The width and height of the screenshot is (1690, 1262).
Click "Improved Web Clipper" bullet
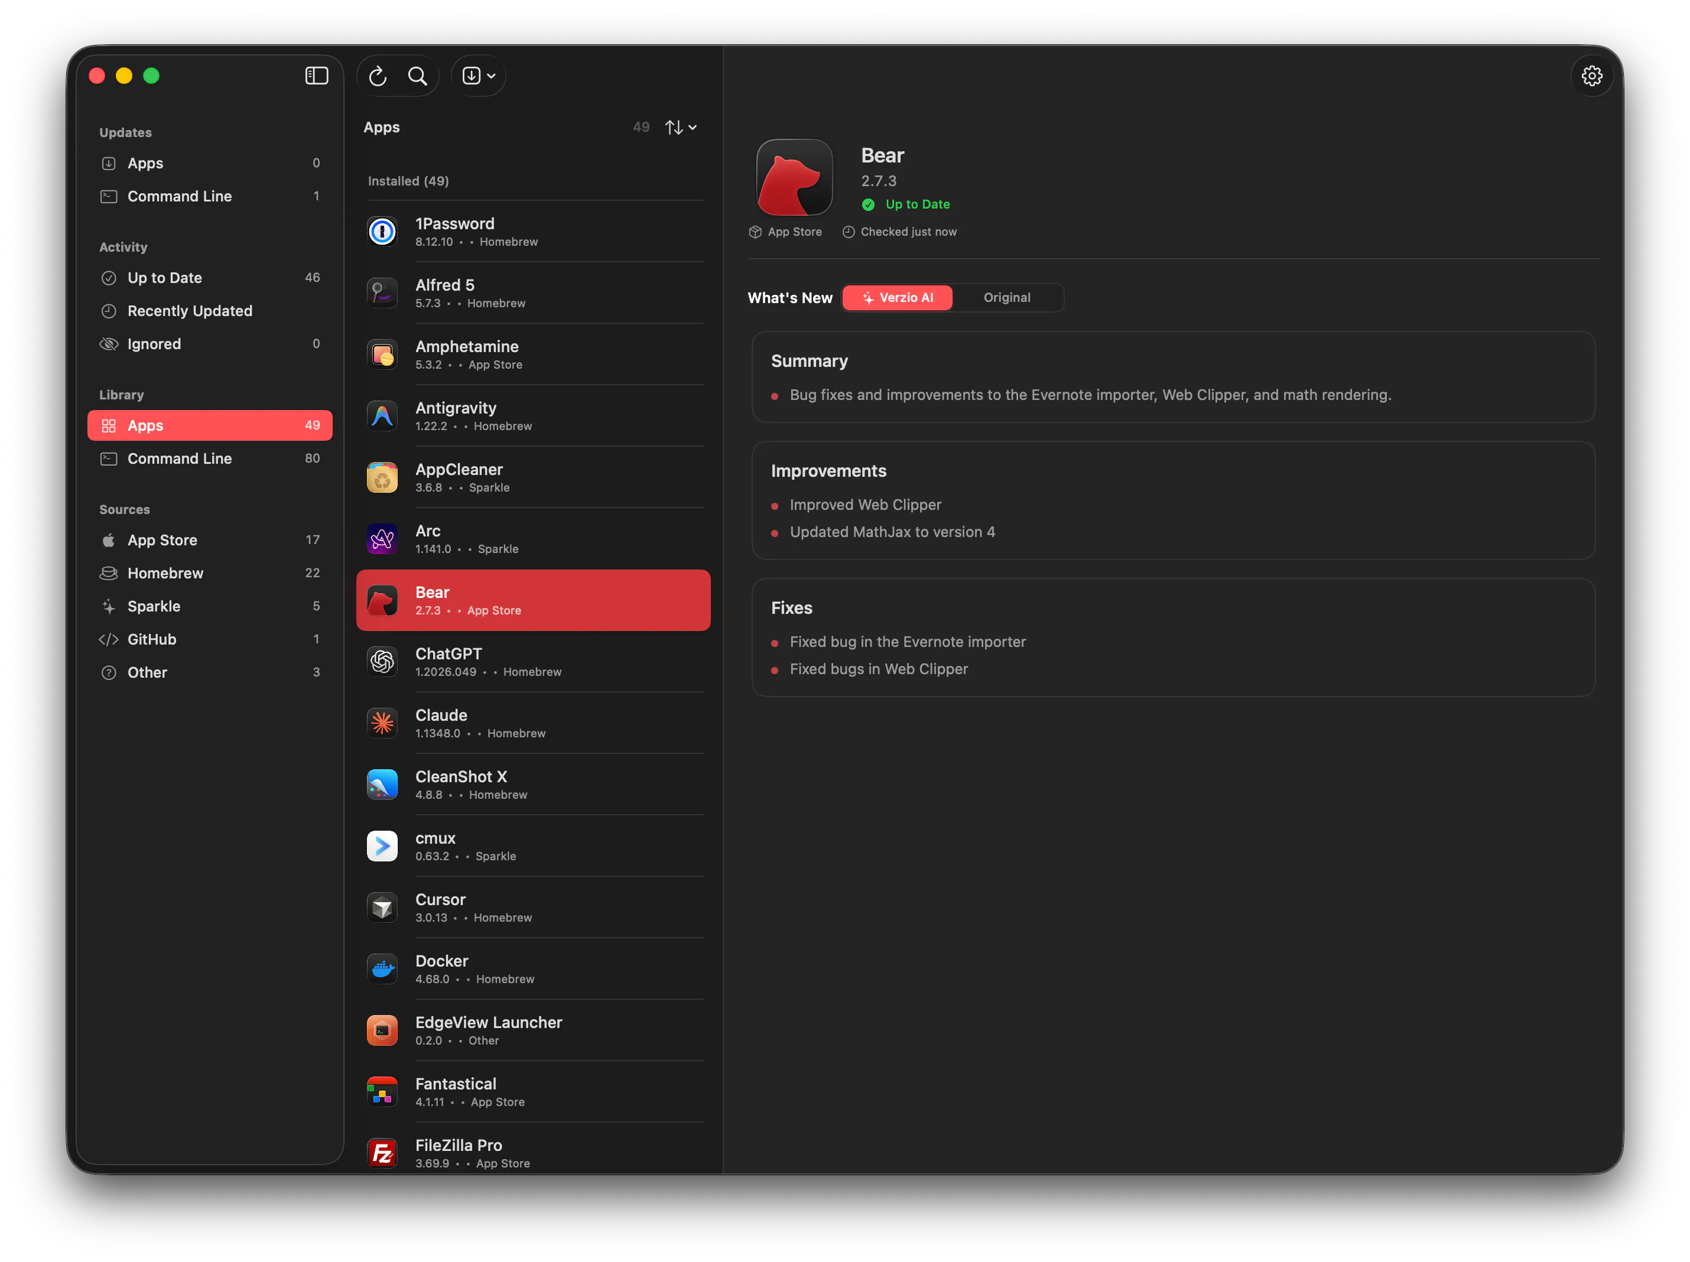pyautogui.click(x=866, y=505)
